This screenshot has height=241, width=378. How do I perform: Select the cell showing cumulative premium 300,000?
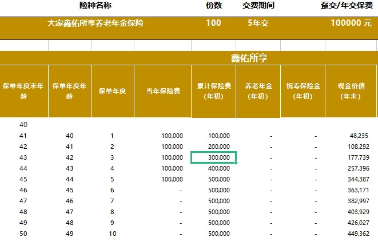coord(213,157)
